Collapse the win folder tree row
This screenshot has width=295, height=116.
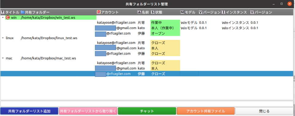pyautogui.click(x=3, y=17)
